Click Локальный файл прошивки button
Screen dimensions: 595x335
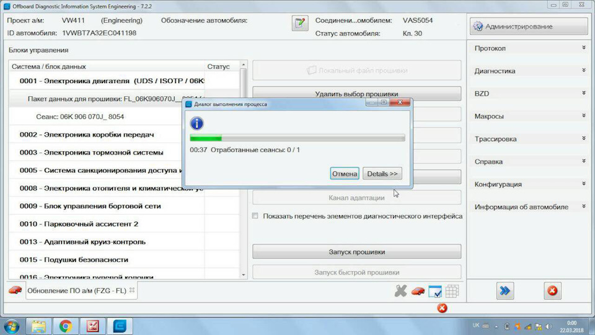(357, 70)
